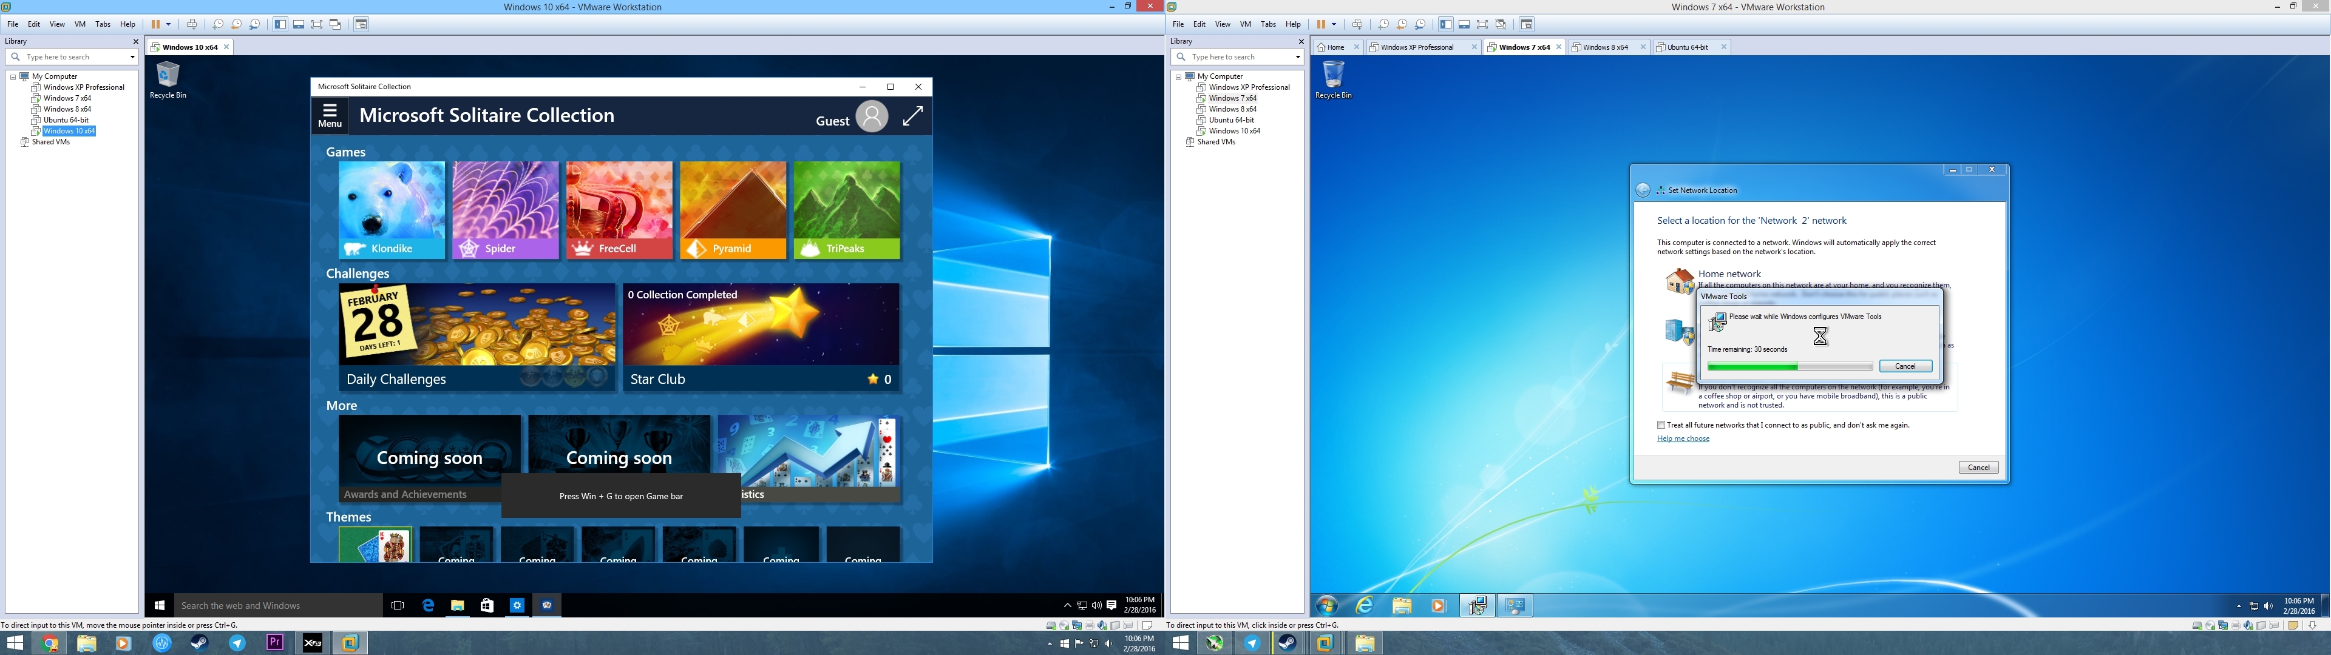Launch the Spider game tile
The height and width of the screenshot is (655, 2331).
(506, 211)
